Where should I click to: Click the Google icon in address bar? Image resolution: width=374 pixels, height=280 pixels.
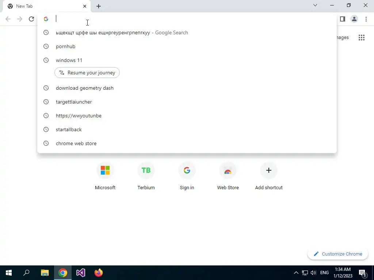click(46, 19)
